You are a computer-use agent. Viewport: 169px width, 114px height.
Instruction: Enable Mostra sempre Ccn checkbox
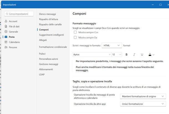(75, 32)
